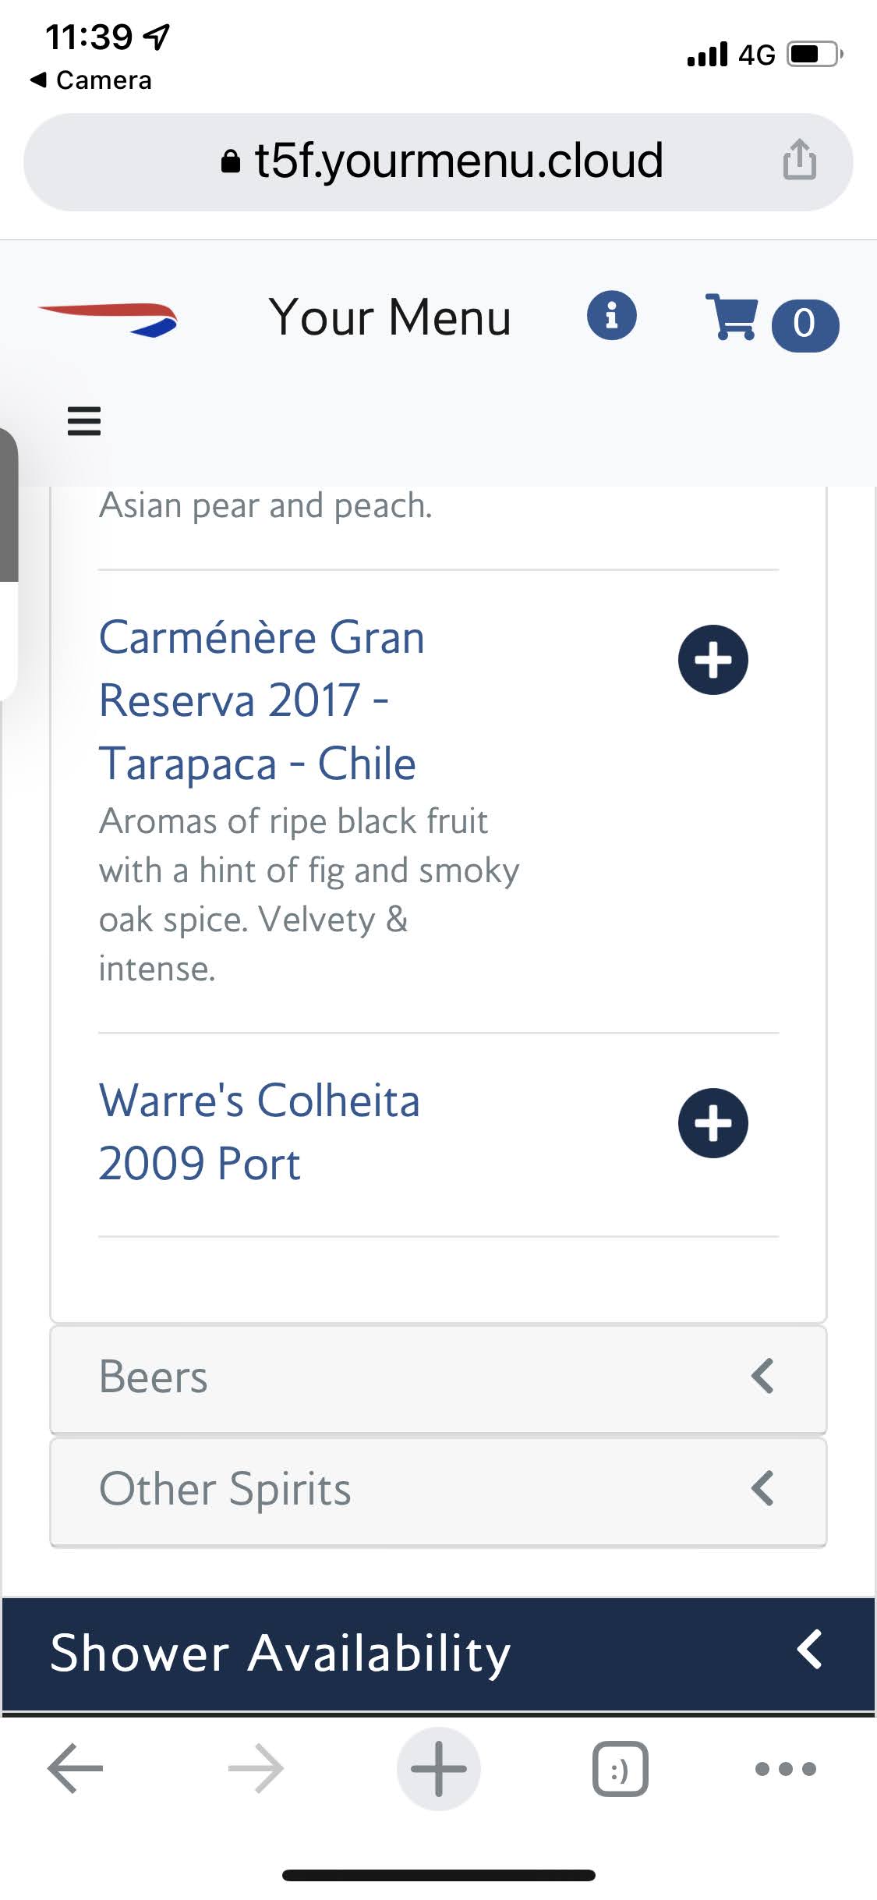Open browser three-dot more menu
Screen dimensions: 877x1900
pos(785,1768)
